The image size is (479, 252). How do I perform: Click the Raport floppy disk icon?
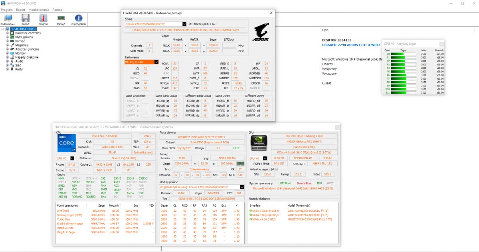(x=26, y=18)
